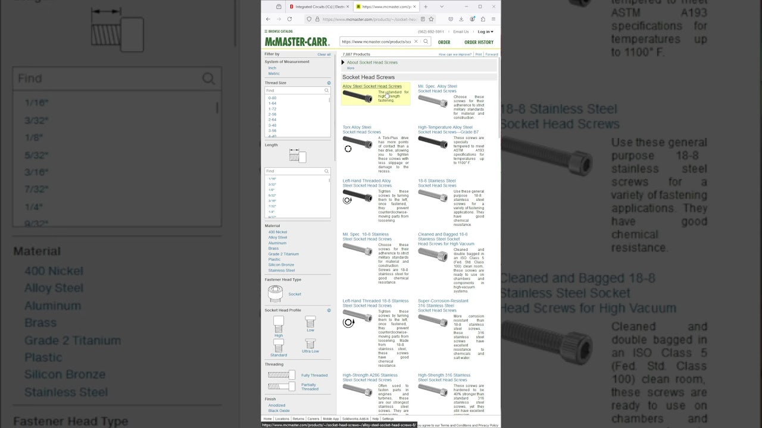Filter by Inch measurement
Screen dimensions: 762x428
tap(272, 68)
